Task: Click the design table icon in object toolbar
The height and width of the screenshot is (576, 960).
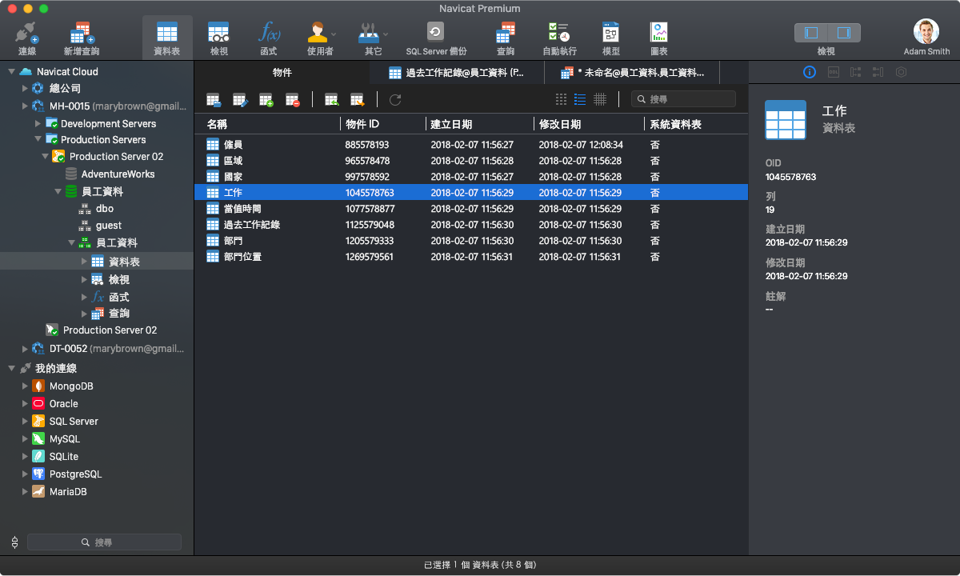Action: pyautogui.click(x=240, y=100)
